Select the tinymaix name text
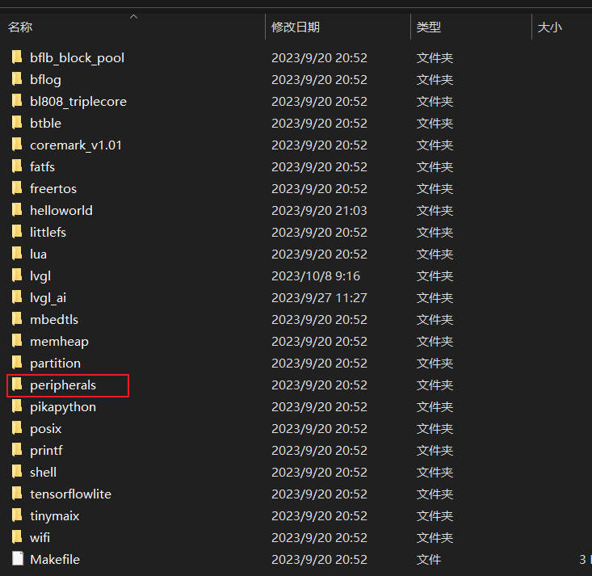 click(55, 516)
